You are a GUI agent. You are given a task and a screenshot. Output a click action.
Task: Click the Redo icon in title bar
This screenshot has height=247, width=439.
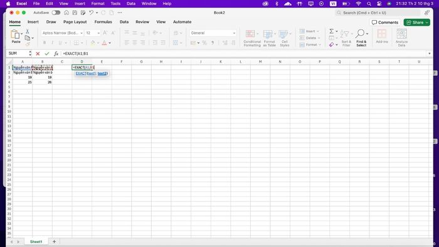click(103, 13)
